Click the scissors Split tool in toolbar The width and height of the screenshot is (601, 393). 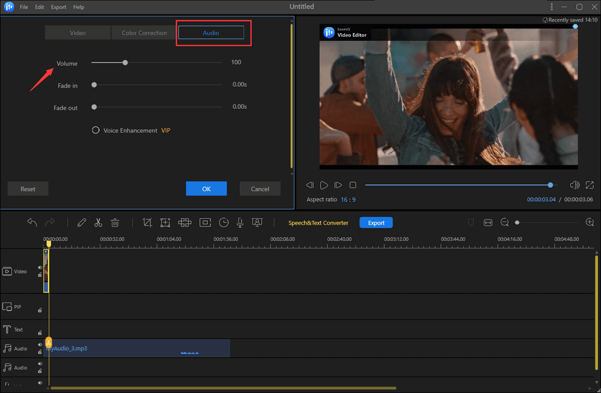click(x=99, y=222)
